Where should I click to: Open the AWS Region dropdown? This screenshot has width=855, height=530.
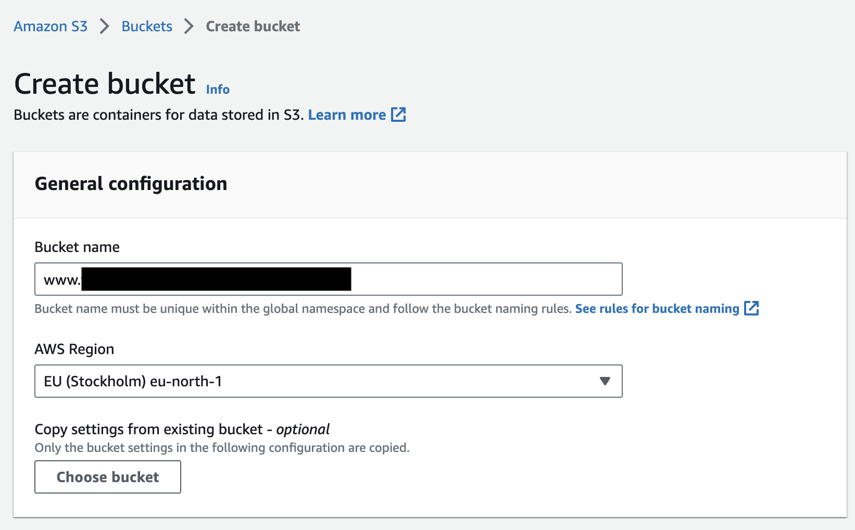[x=329, y=381]
